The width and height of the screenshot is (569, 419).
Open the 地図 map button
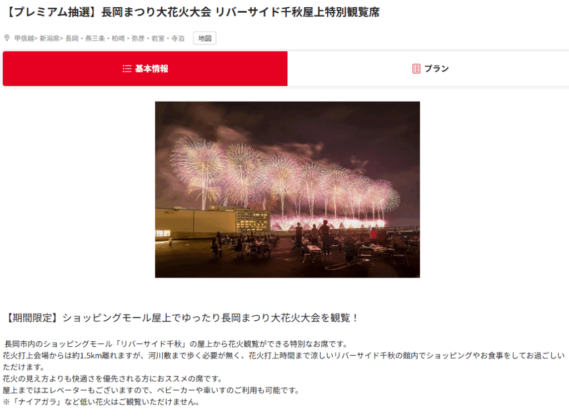pos(204,38)
